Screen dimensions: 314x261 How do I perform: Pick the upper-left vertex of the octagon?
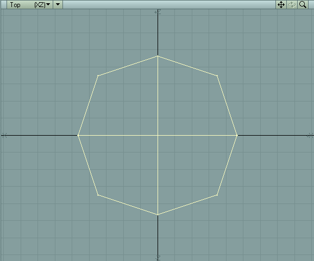point(98,75)
